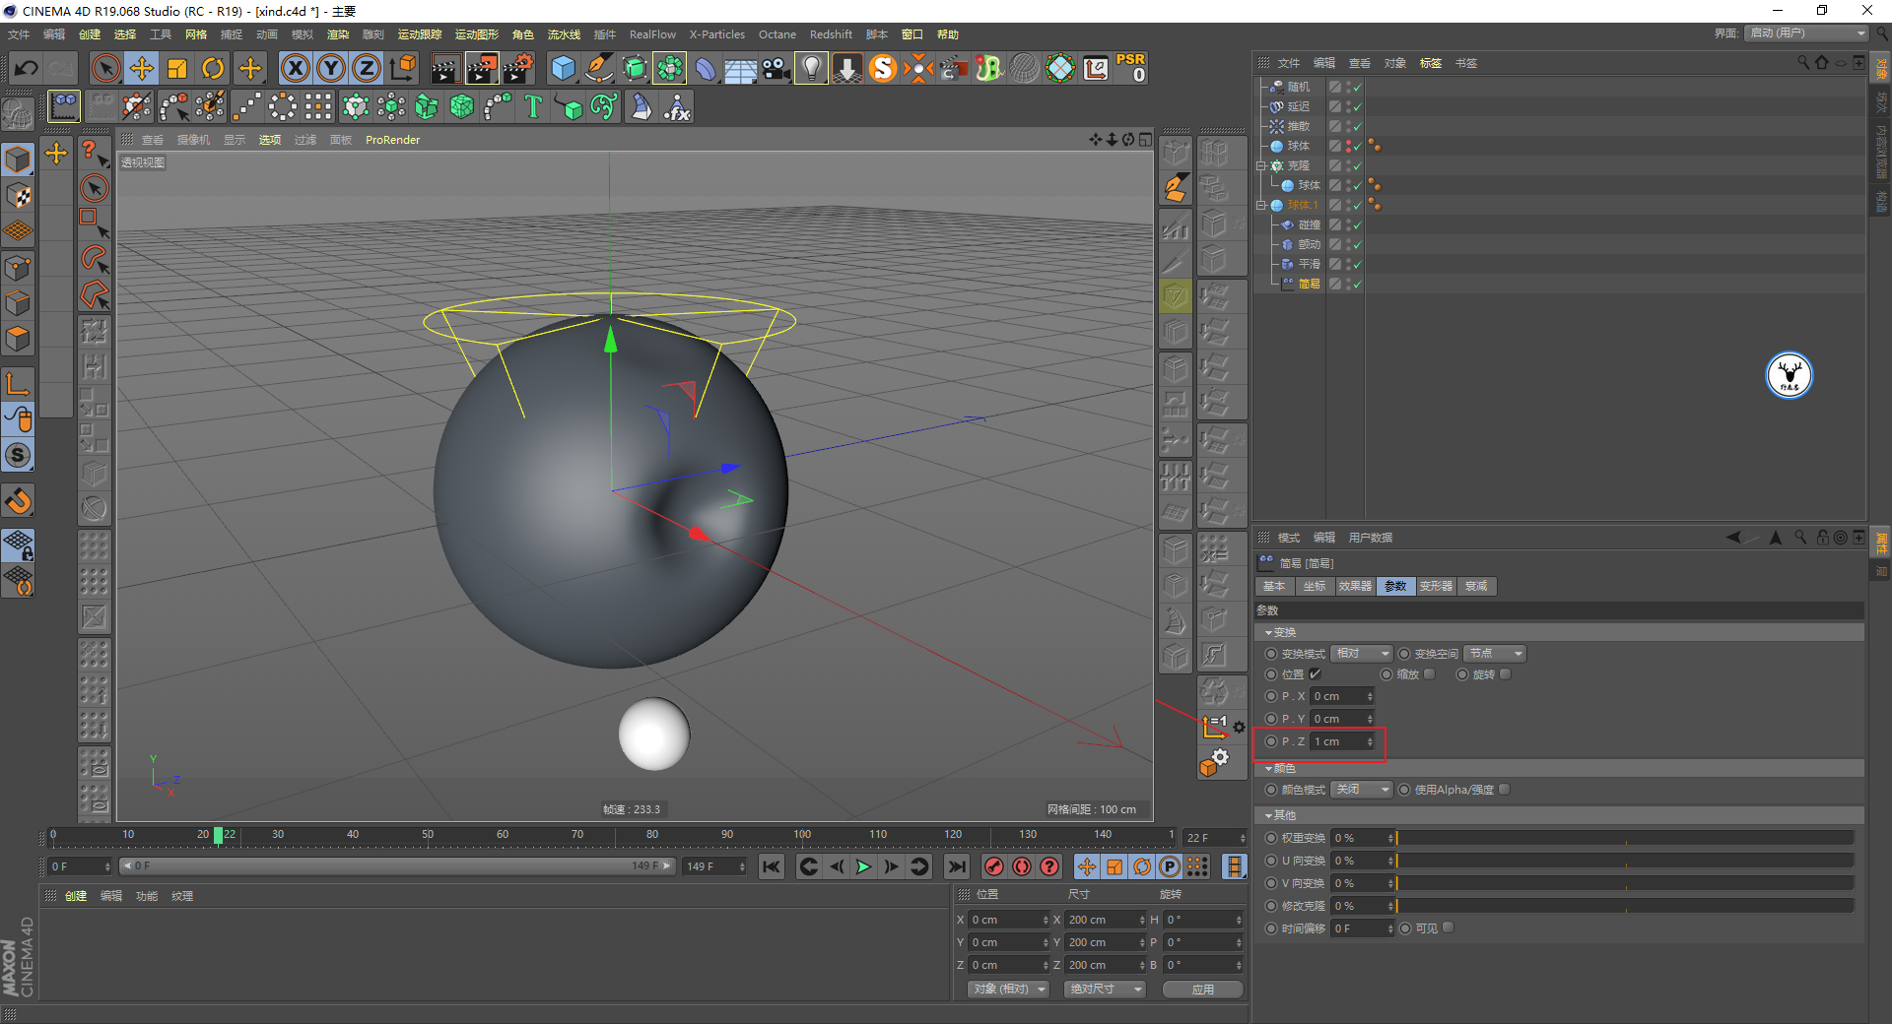
Task: Select the Live Selection tool
Action: (105, 68)
